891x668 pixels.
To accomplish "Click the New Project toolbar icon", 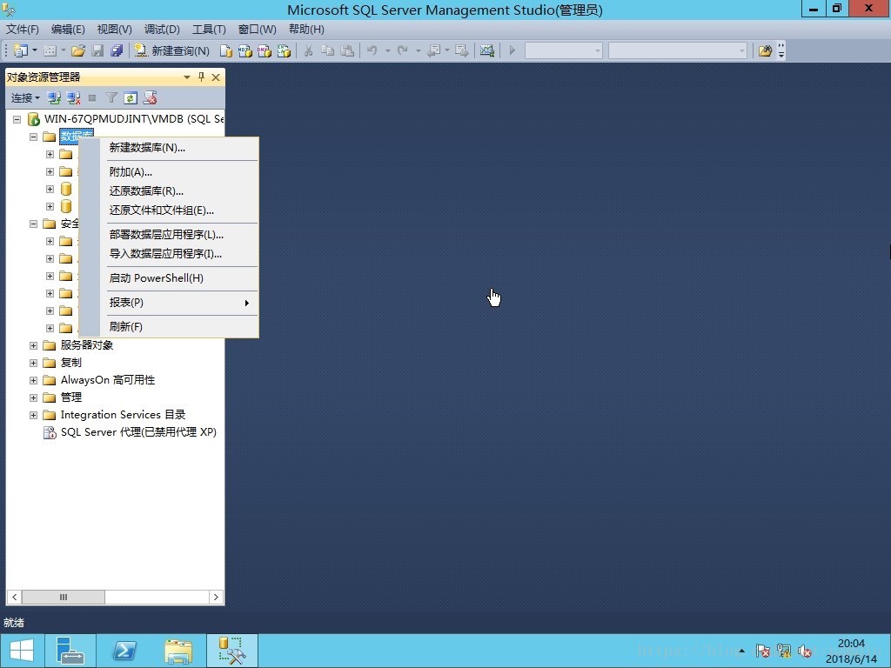I will click(20, 50).
